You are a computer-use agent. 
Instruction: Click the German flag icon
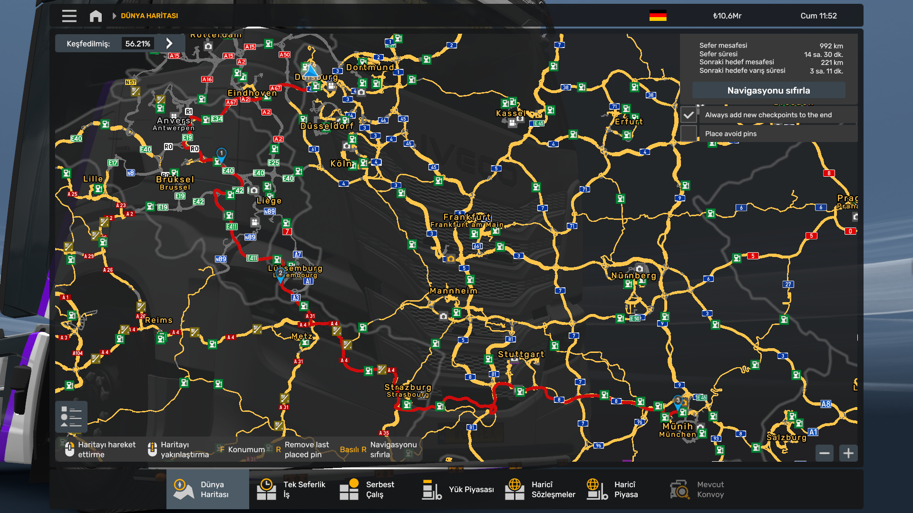point(658,16)
